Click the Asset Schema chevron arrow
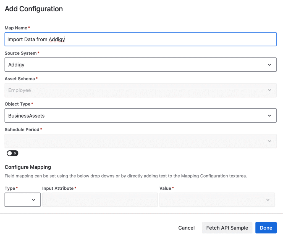283x240 pixels. pos(269,90)
